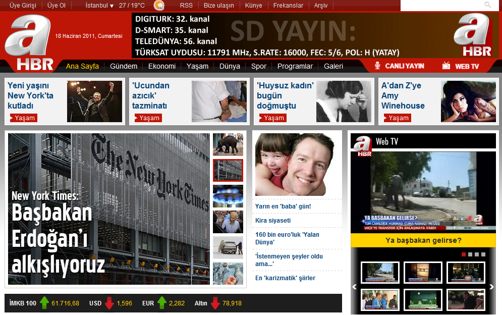Open the black-and-white 'Huysuz kadın' photo
The width and height of the screenshot is (502, 315).
click(x=344, y=101)
